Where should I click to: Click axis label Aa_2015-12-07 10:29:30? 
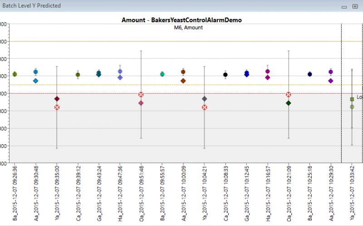[x=331, y=193]
